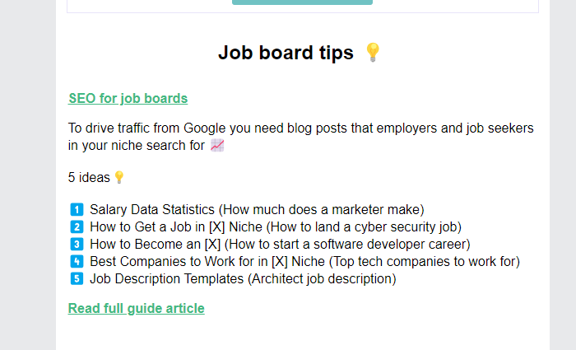Screen dimensions: 576x350
Task: Click the To drive traffic from Google paragraph
Action: [301, 137]
